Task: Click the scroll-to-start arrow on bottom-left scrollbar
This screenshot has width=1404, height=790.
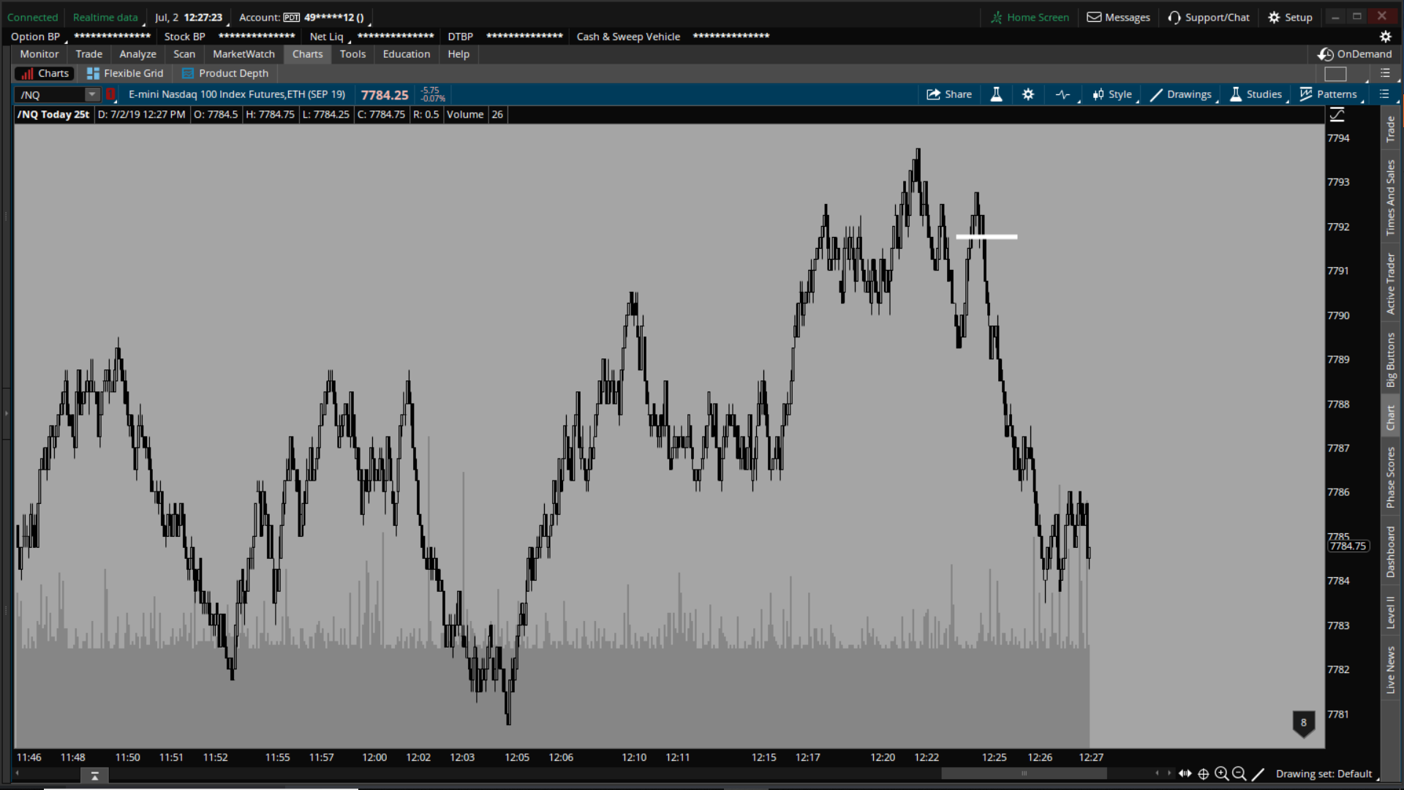Action: point(18,773)
